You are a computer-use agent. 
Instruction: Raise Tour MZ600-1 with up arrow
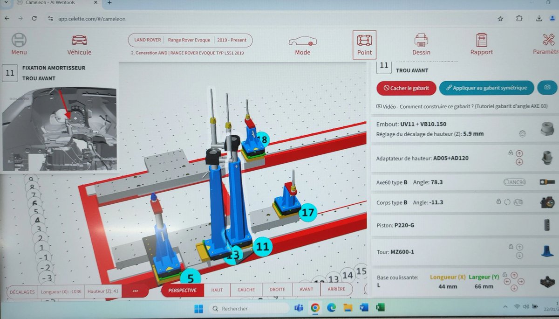(519, 247)
